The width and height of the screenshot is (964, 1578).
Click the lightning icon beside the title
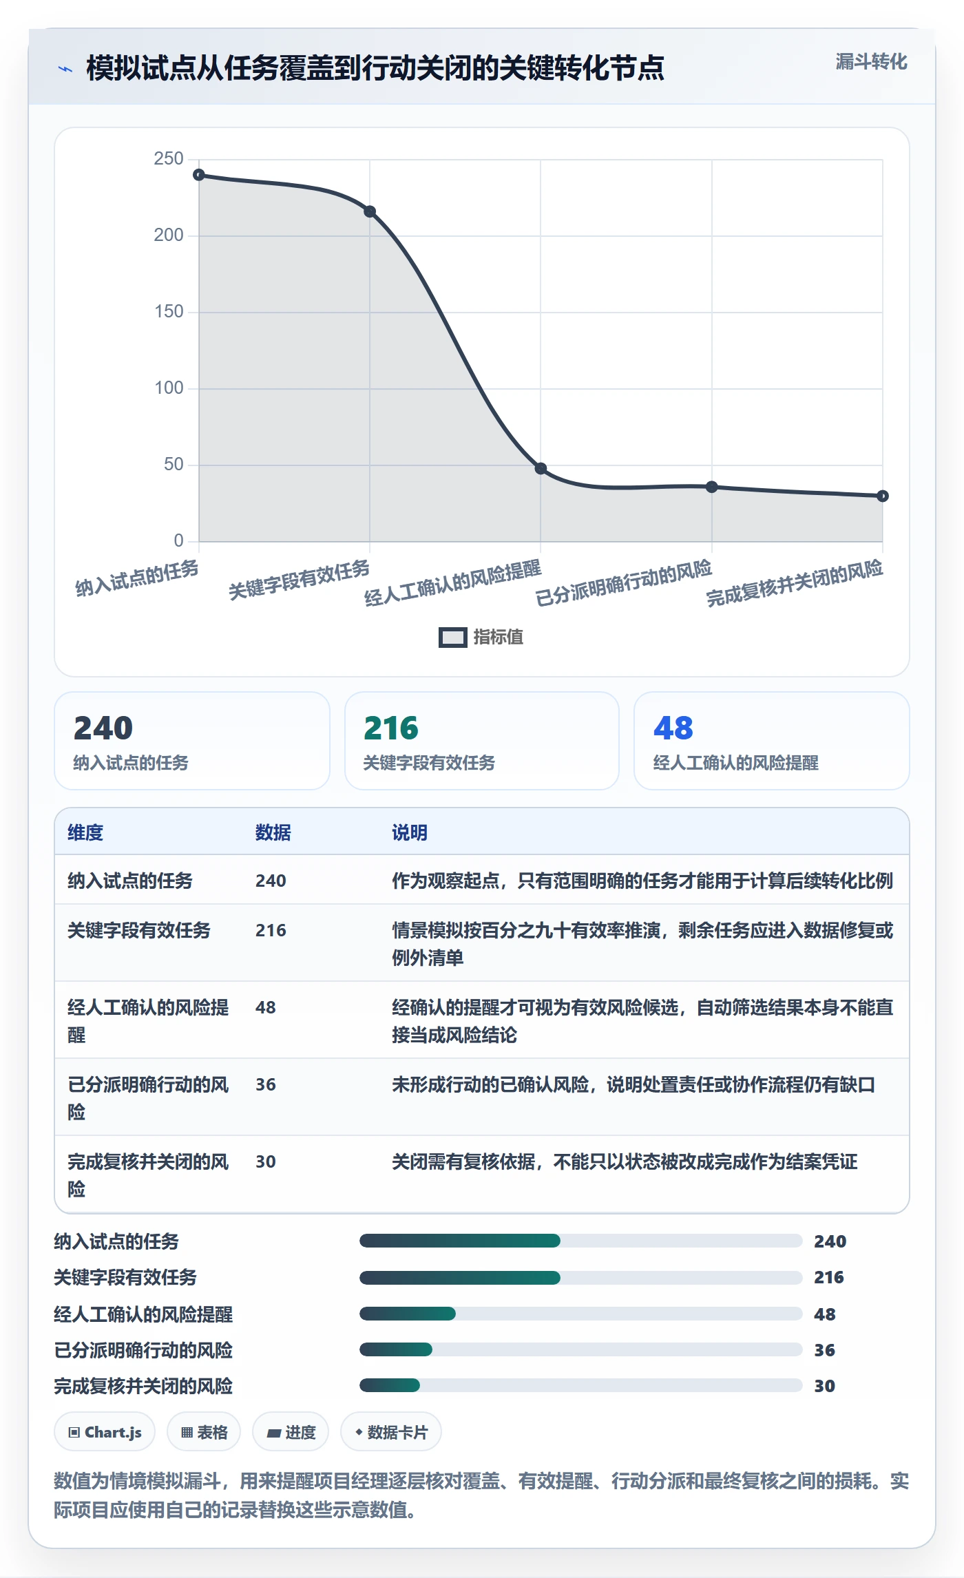tap(65, 69)
